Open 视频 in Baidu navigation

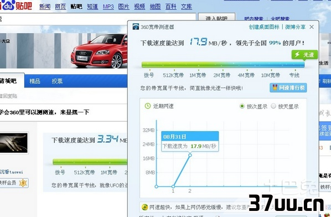coord(139,7)
